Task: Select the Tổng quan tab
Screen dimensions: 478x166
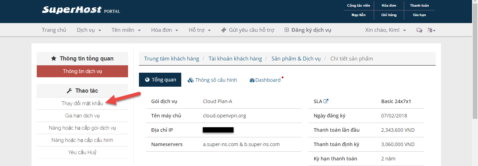Action: (160, 80)
